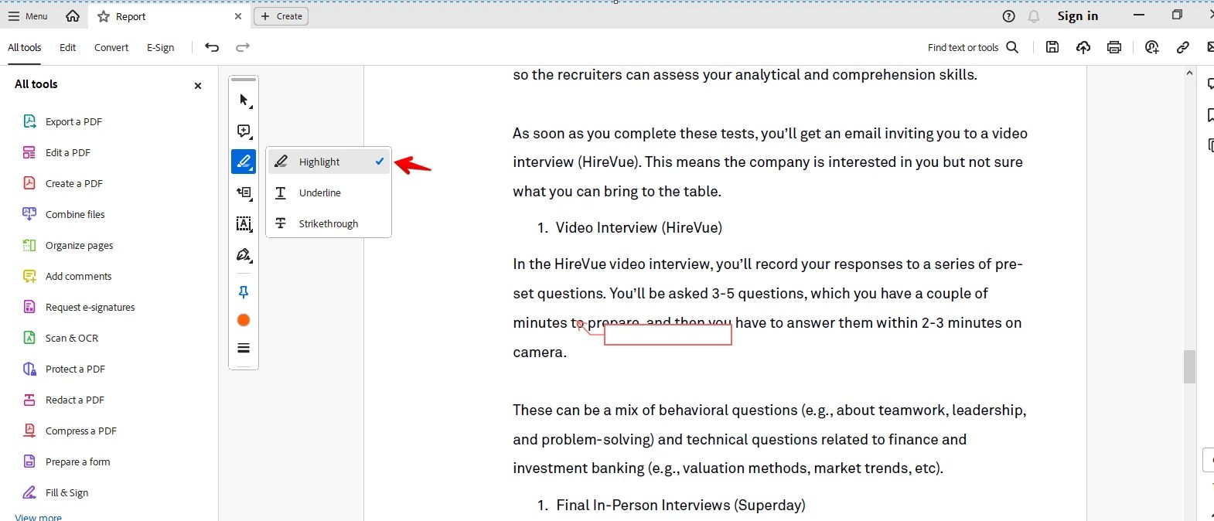Choose Strikethrough from the flyout menu

329,223
